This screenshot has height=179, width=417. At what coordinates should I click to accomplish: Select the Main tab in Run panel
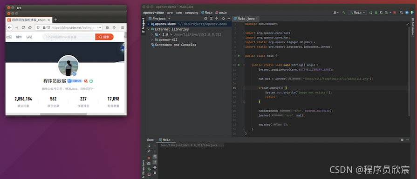[x=166, y=140]
